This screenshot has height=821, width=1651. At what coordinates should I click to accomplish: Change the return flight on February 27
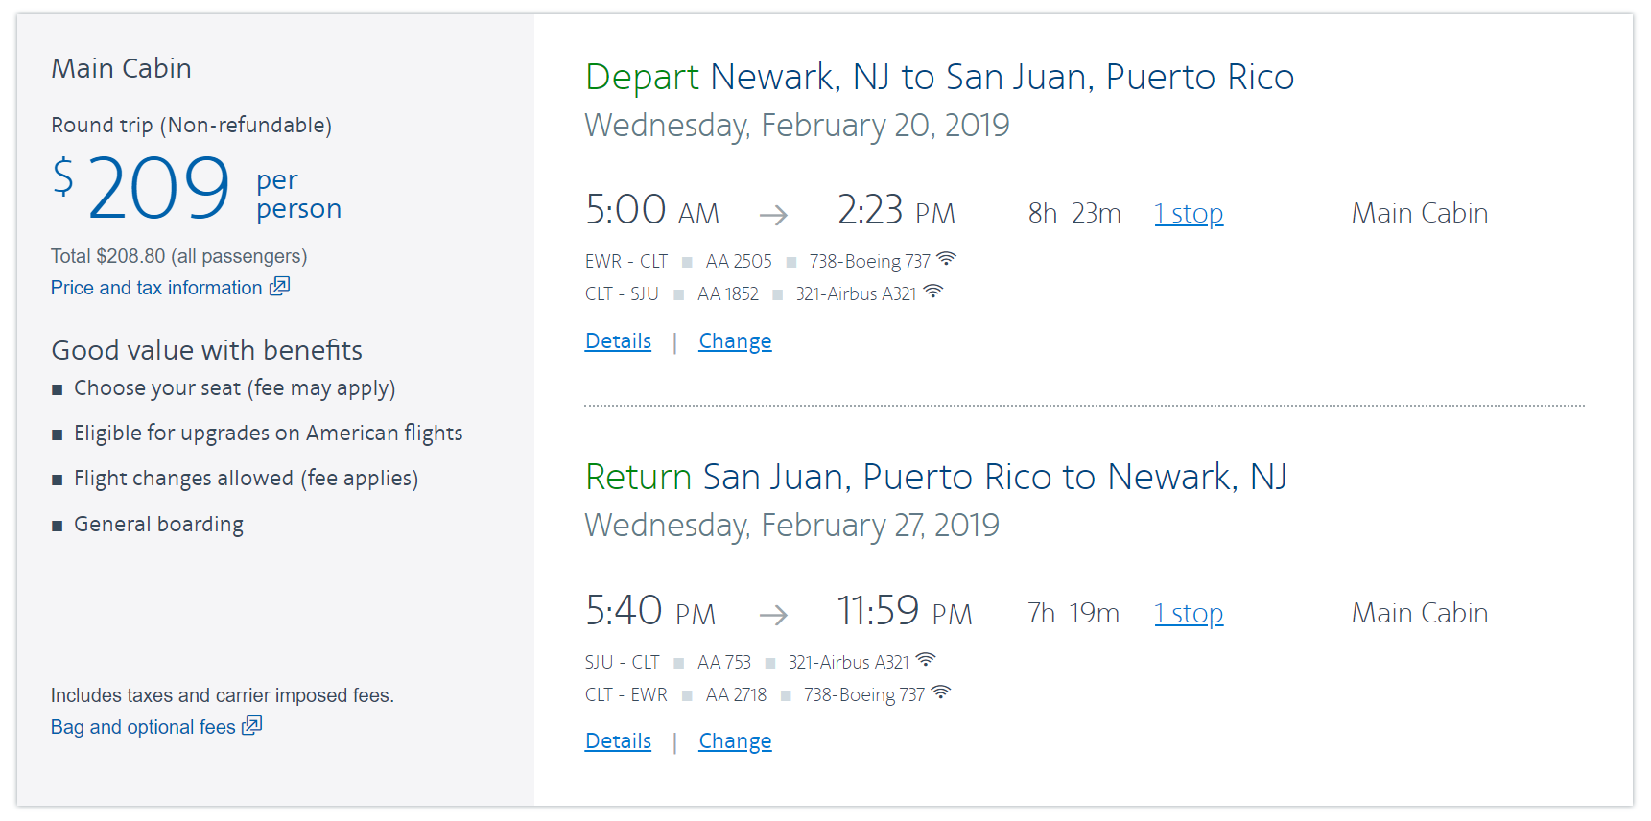(735, 741)
